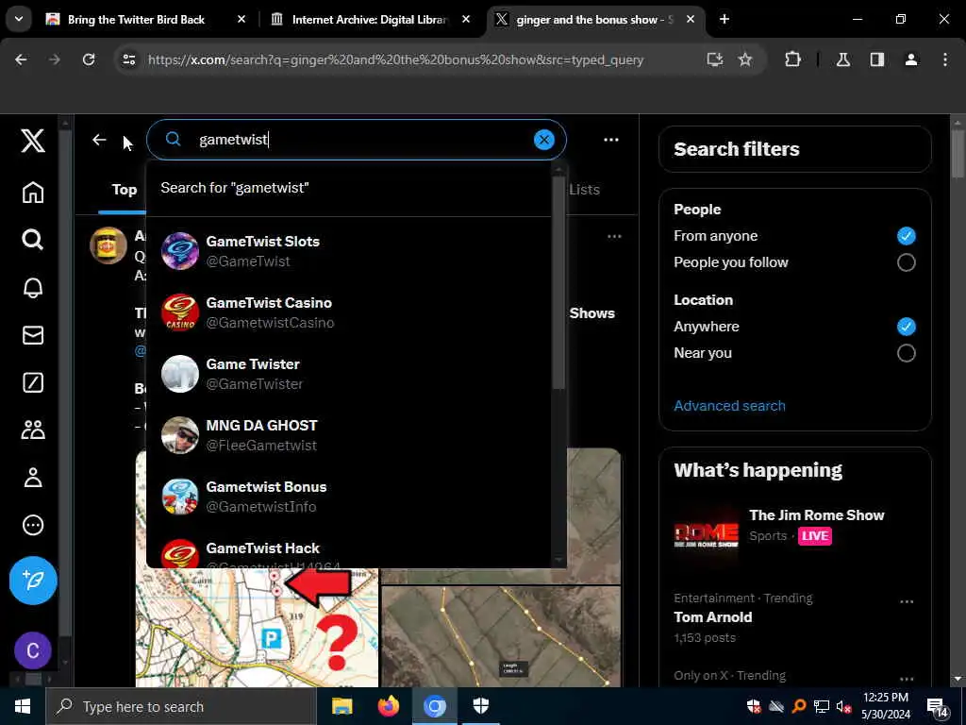The image size is (966, 725).
Task: Compose a new post with feather button
Action: tap(33, 581)
